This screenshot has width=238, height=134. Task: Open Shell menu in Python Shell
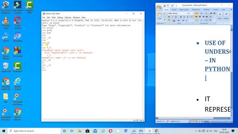pyautogui.click(x=54, y=17)
